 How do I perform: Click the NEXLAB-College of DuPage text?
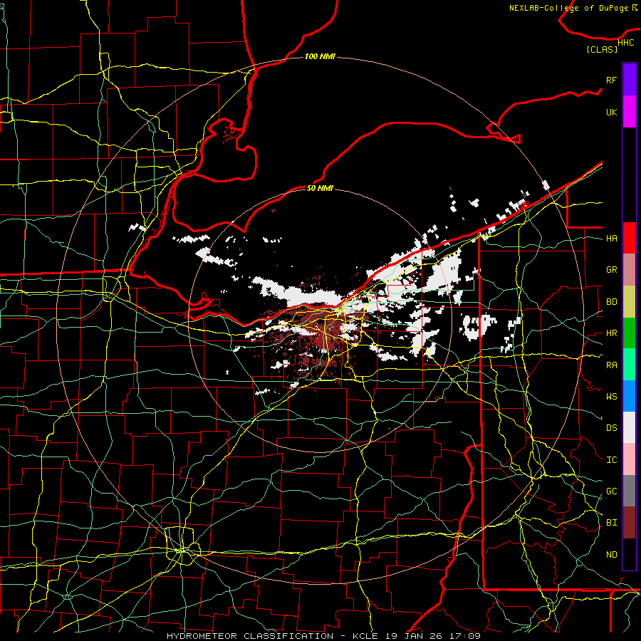tap(569, 8)
